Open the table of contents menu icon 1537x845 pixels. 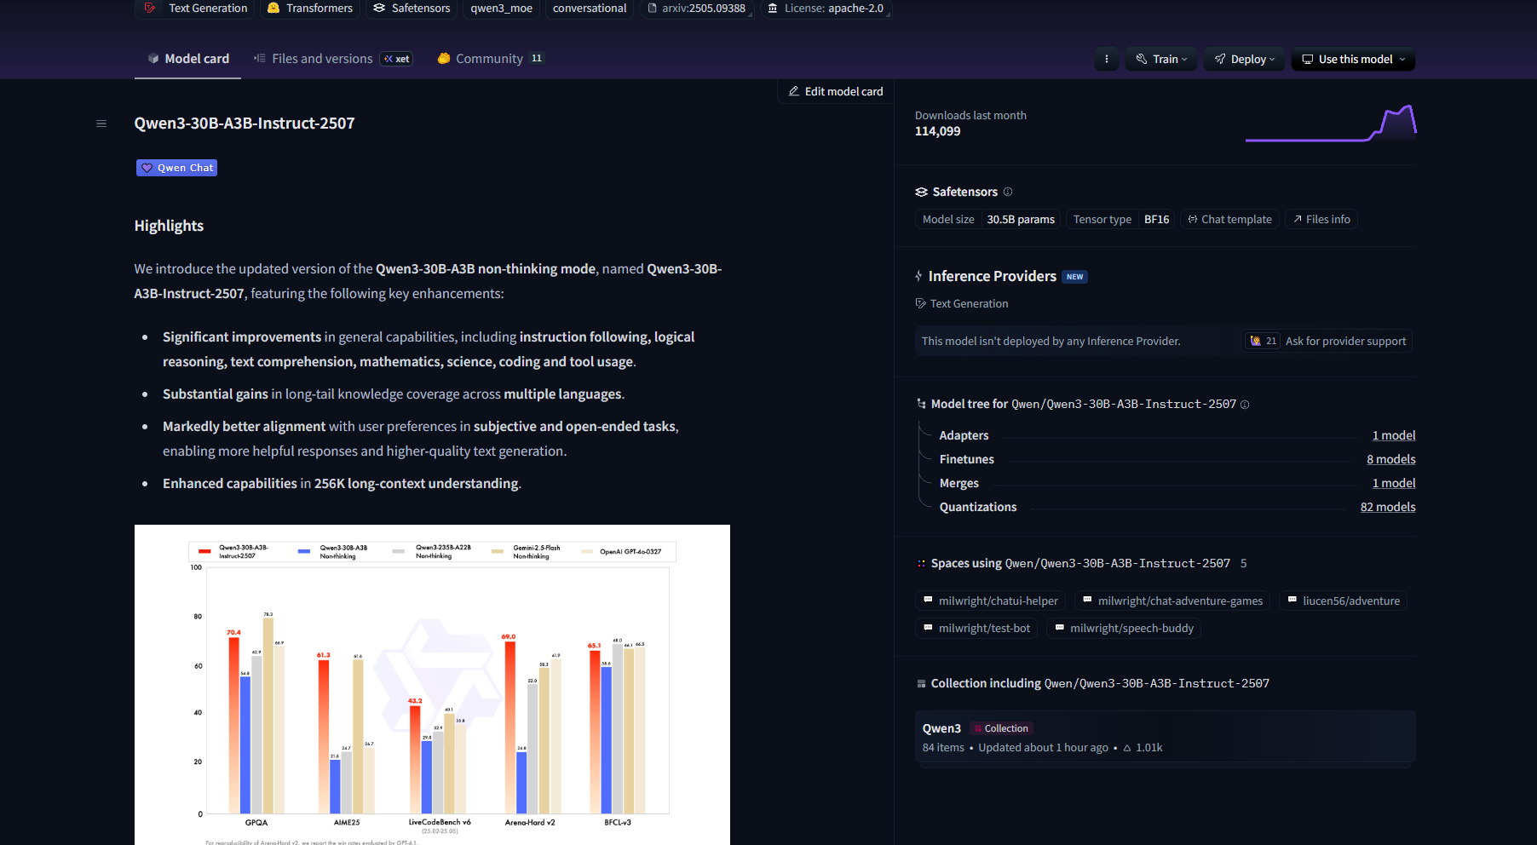point(101,124)
